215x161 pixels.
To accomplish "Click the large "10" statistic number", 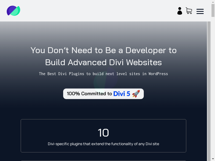I will (103, 133).
